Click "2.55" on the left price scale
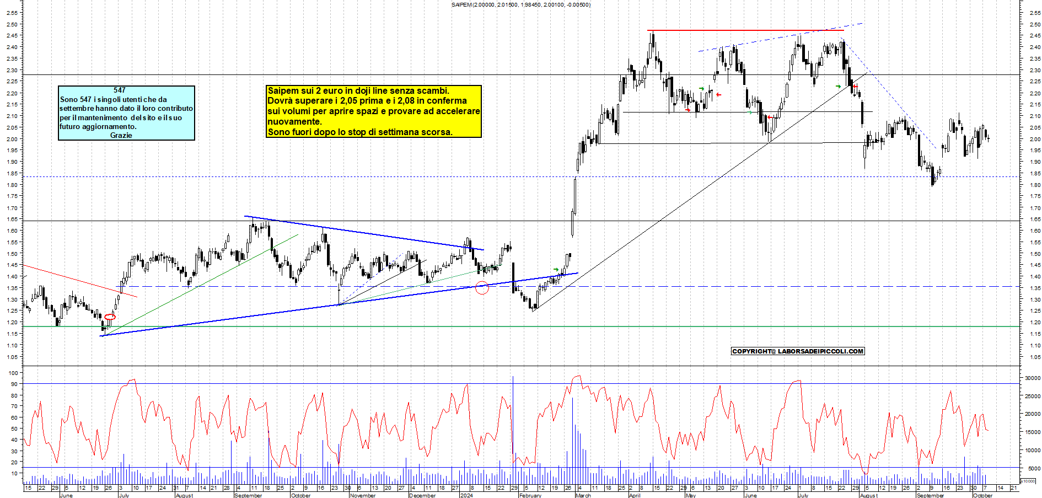 (x=12, y=13)
